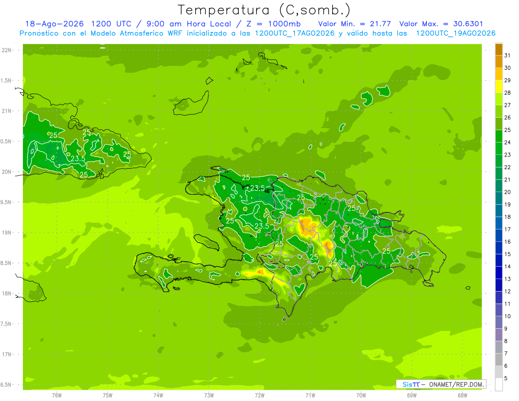Screen dimensions: 519x401
Task: Click the '21' color scale label
Action: click(507, 180)
